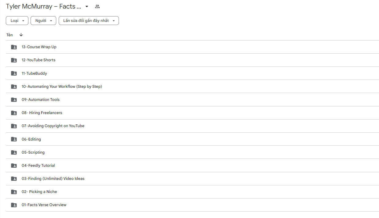
Task: Open the Người filter dropdown
Action: tap(43, 21)
